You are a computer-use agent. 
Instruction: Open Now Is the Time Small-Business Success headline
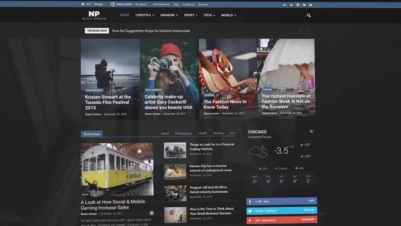point(212,211)
